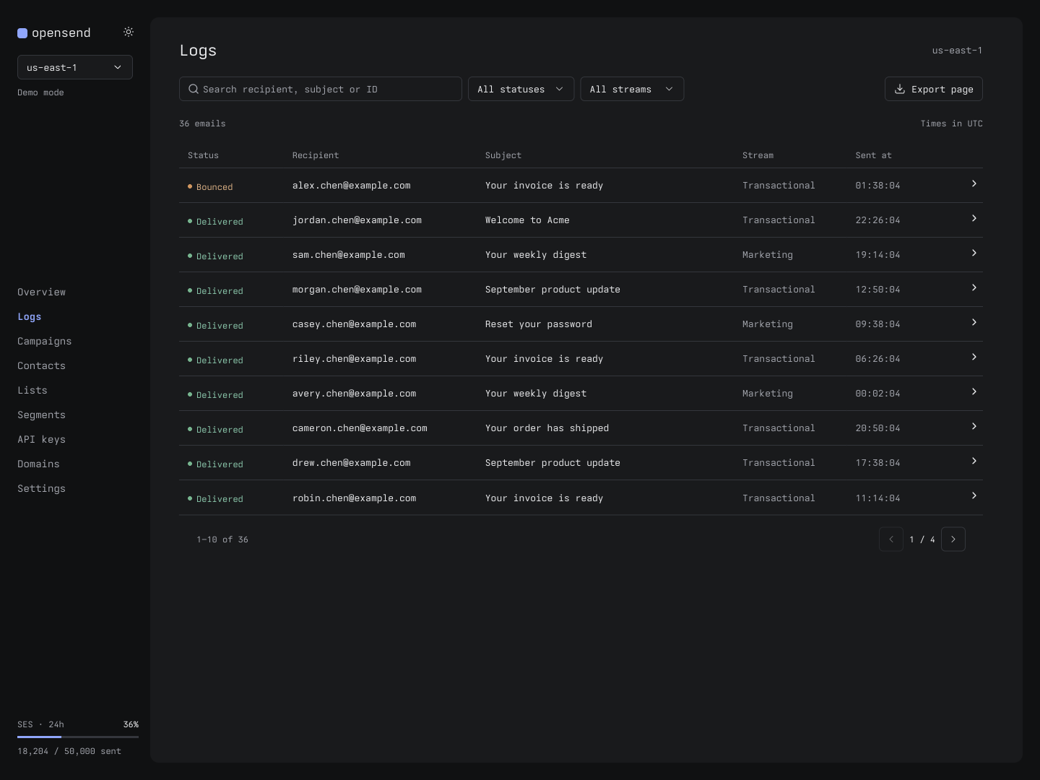Click recipient jordan.chen@example.com
This screenshot has width=1040, height=780.
coord(357,220)
